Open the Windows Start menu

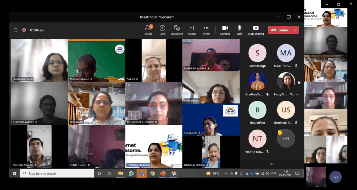[15, 173]
